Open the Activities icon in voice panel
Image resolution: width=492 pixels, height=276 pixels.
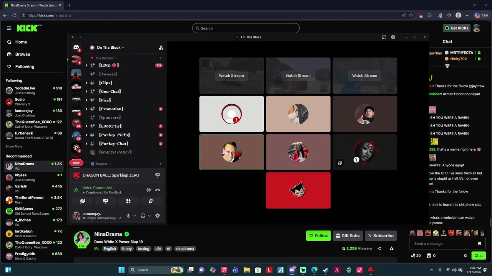(x=128, y=201)
